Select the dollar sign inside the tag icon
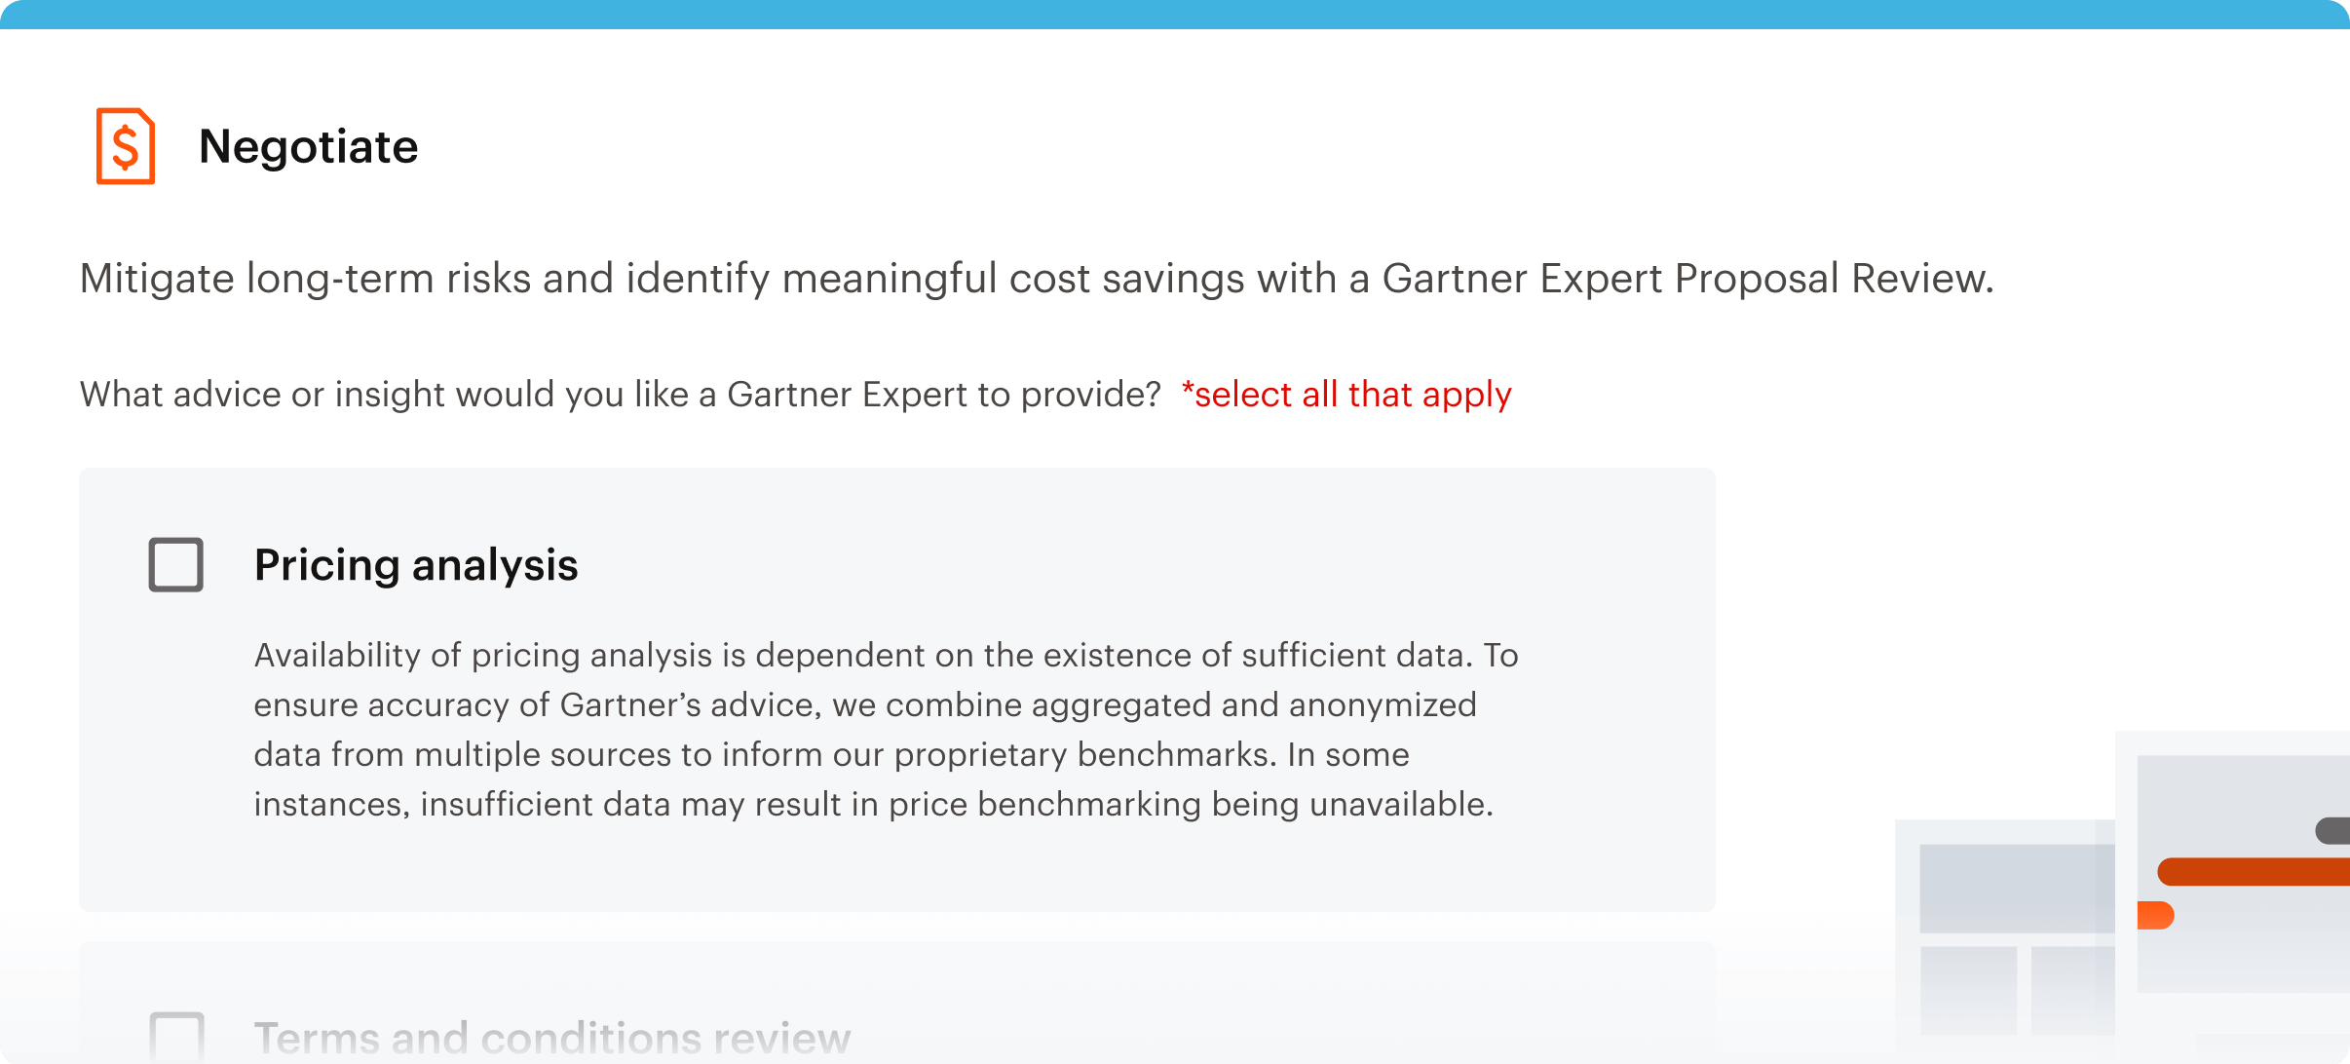Viewport: 2350px width, 1064px height. coord(124,148)
